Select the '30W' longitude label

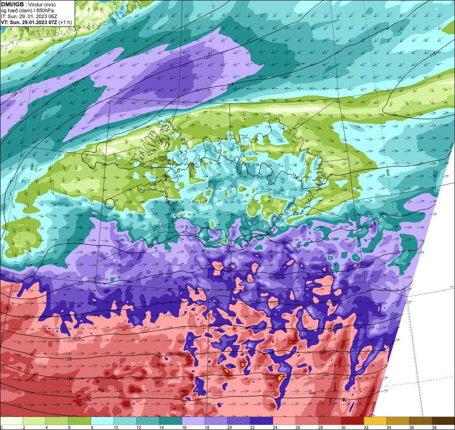click(32, 168)
